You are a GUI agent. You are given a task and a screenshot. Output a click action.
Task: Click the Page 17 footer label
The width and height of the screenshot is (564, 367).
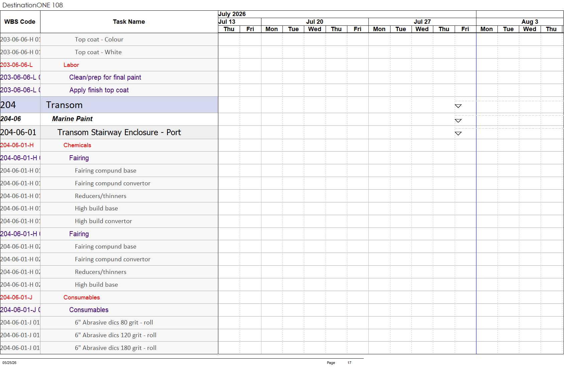(339, 363)
